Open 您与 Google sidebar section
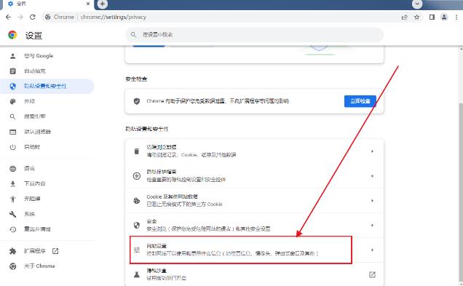Image resolution: width=463 pixels, height=286 pixels. [47, 56]
